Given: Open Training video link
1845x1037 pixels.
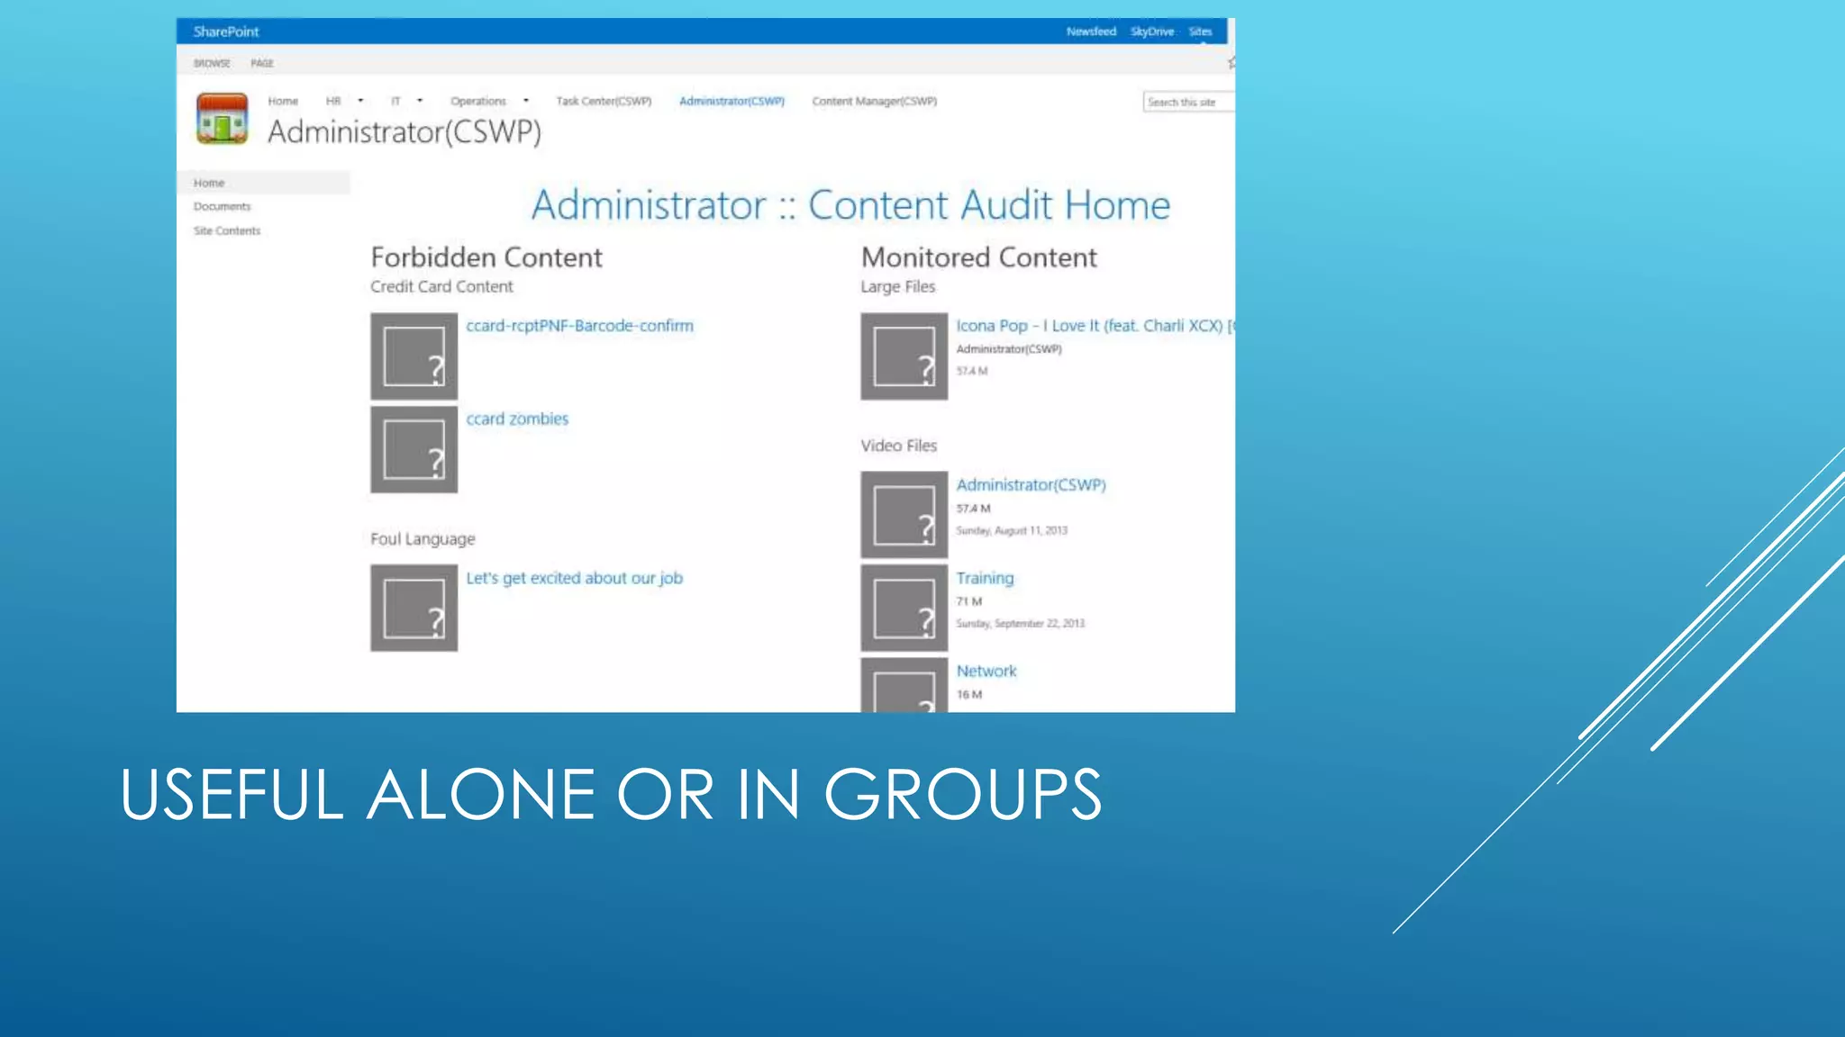Looking at the screenshot, I should point(985,578).
